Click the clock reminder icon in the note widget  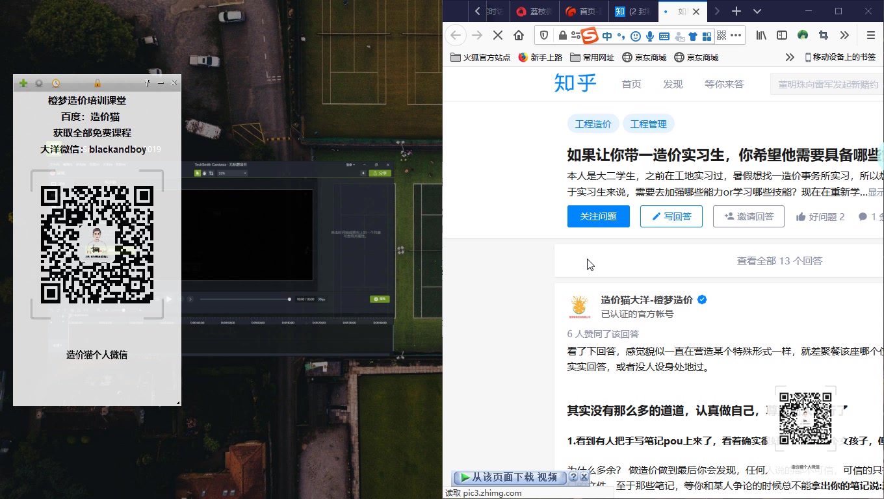coord(56,83)
